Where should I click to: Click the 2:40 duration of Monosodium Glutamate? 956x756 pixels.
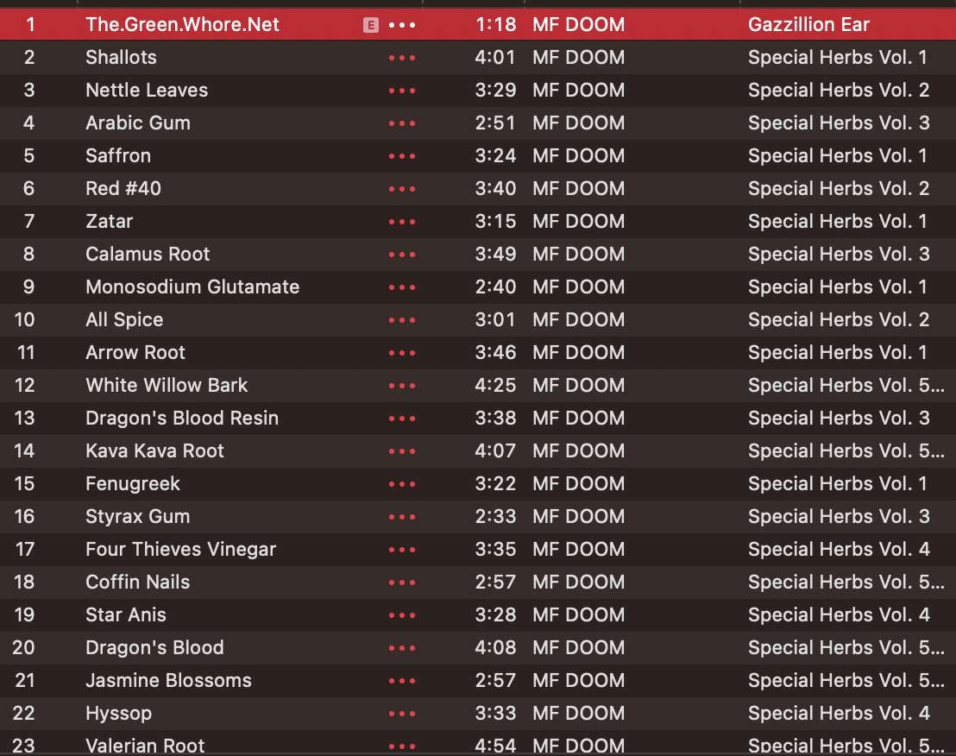[x=495, y=287]
